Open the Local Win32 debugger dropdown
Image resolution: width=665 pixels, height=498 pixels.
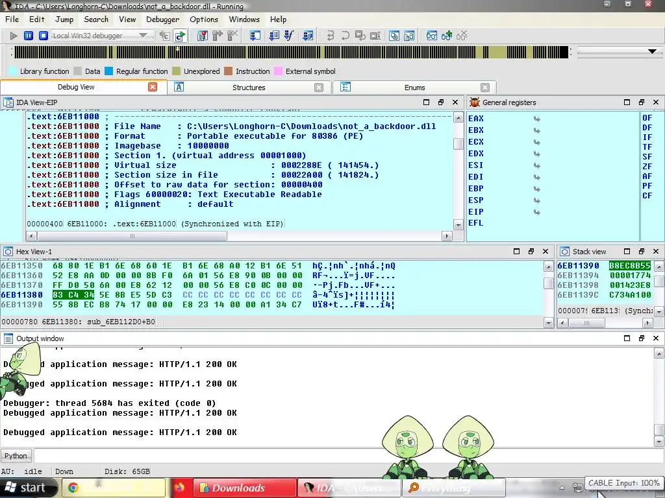click(x=144, y=36)
